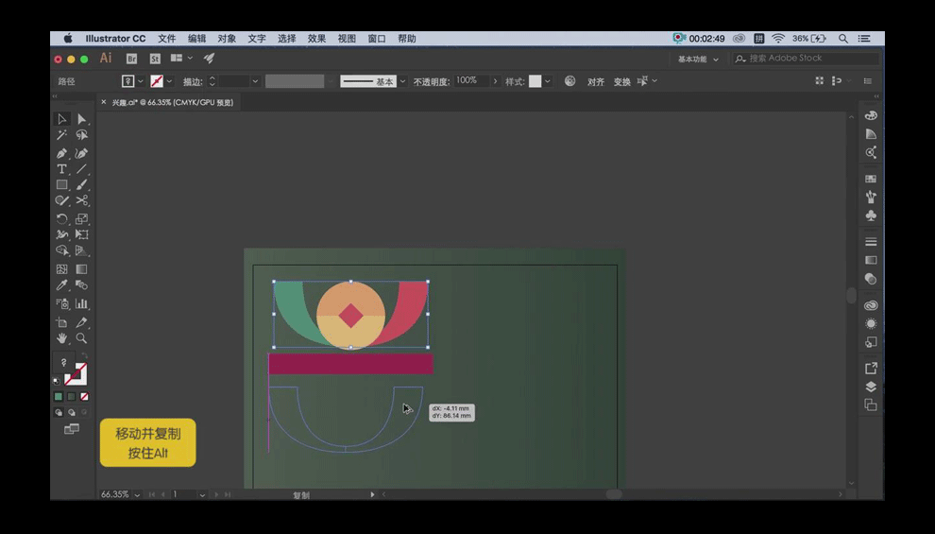Open the 基本功能 workspace dropdown
Screen dimensions: 935x534
click(x=698, y=59)
